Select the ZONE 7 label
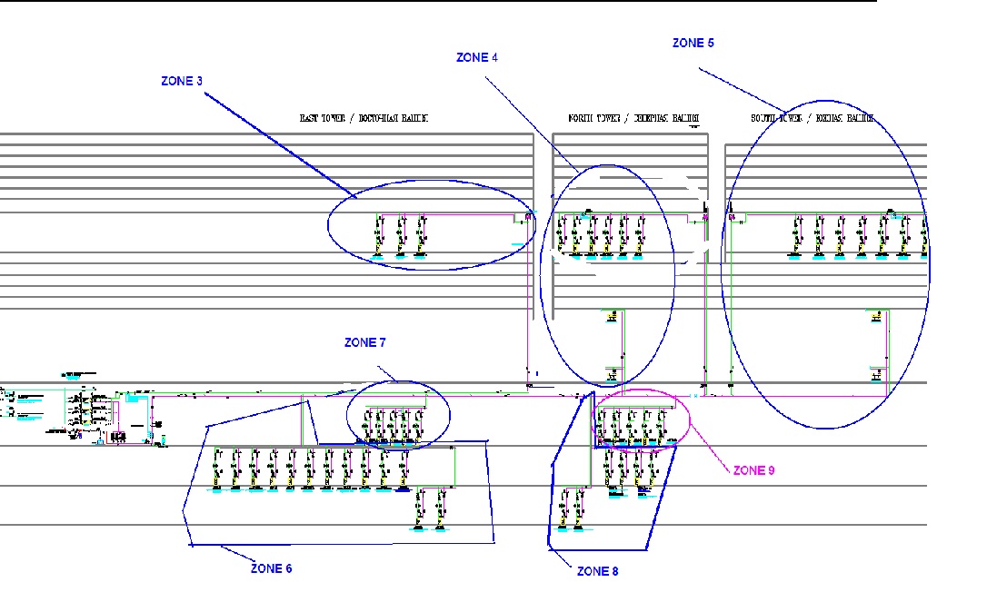Image resolution: width=997 pixels, height=612 pixels. pyautogui.click(x=365, y=342)
